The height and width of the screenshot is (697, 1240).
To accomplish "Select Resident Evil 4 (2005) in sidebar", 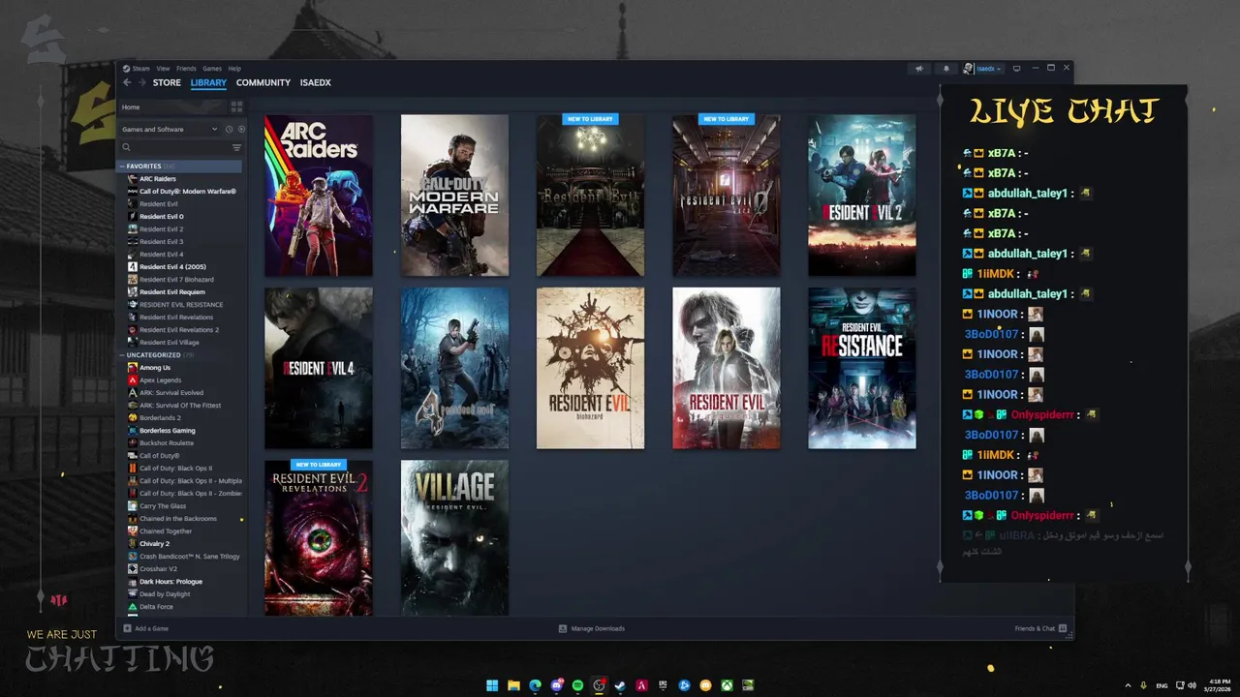I will pyautogui.click(x=172, y=267).
